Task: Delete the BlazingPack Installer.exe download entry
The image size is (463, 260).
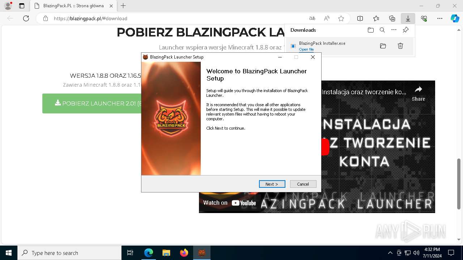Action: pyautogui.click(x=400, y=46)
